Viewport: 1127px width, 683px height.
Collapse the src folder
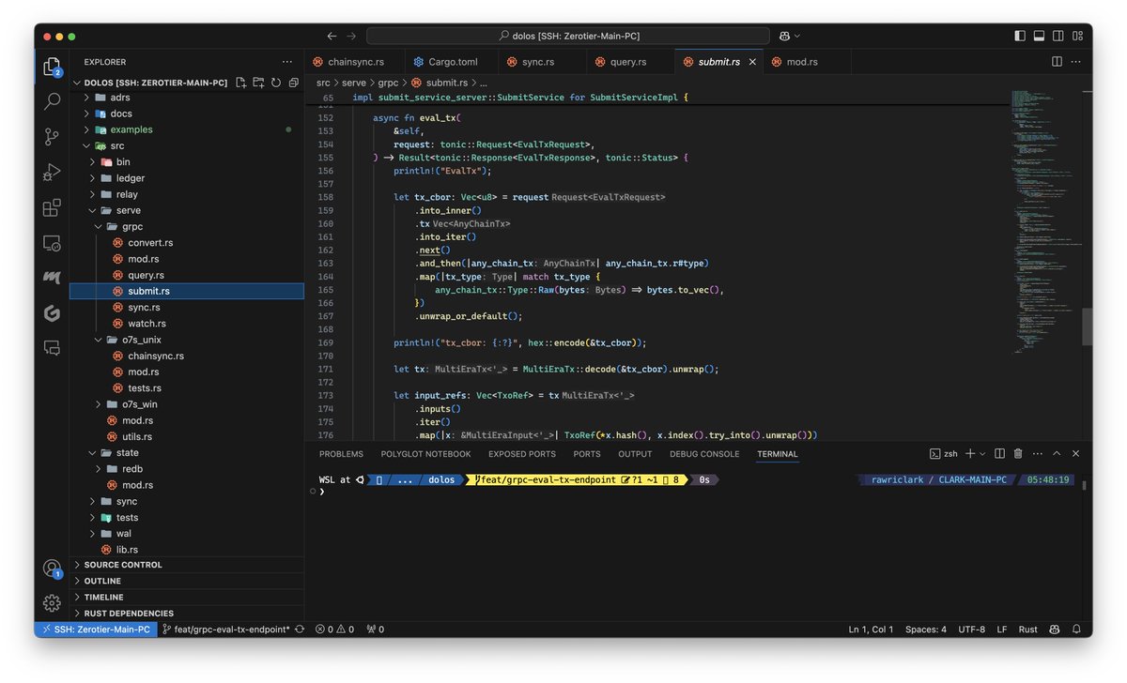[187, 145]
